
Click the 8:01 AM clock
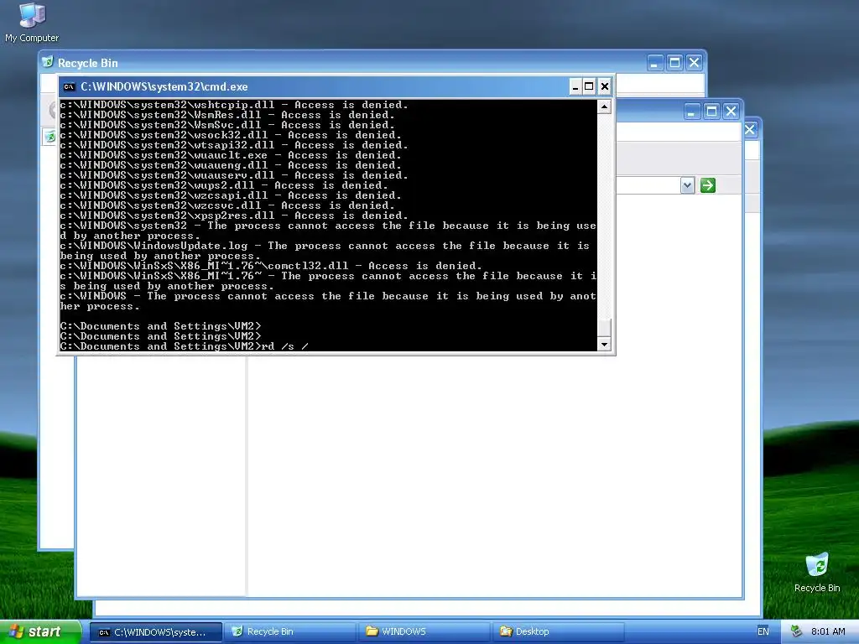pyautogui.click(x=828, y=632)
